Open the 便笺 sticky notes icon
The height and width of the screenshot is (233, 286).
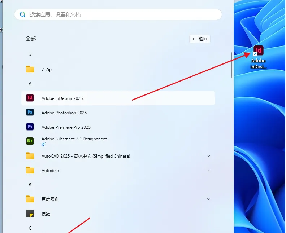tap(30, 214)
